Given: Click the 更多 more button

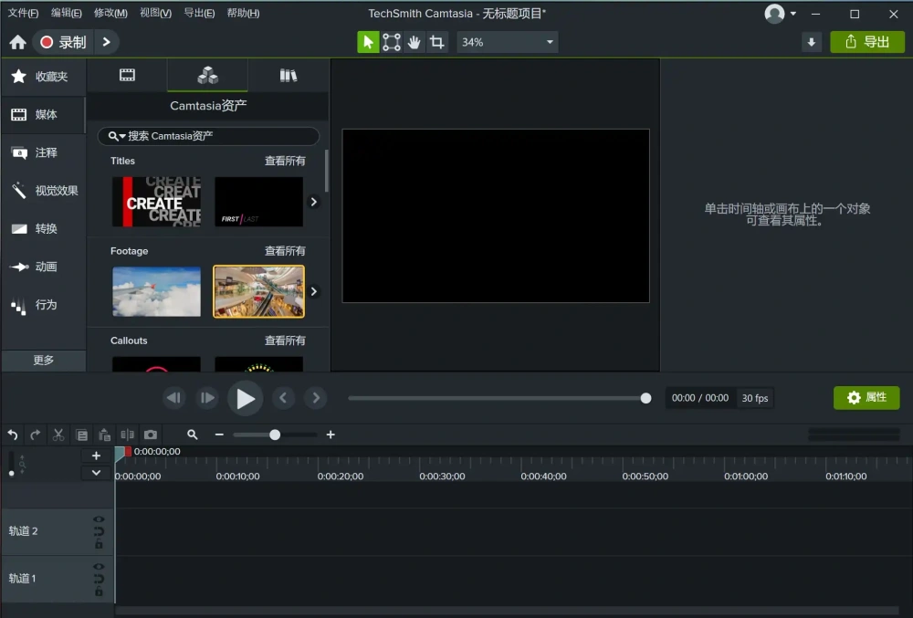Looking at the screenshot, I should (x=44, y=361).
